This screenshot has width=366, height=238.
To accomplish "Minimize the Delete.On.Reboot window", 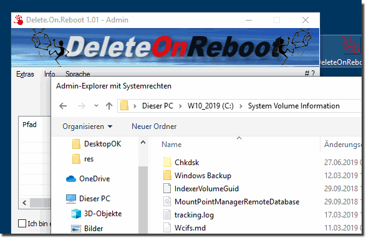I will tap(249, 21).
